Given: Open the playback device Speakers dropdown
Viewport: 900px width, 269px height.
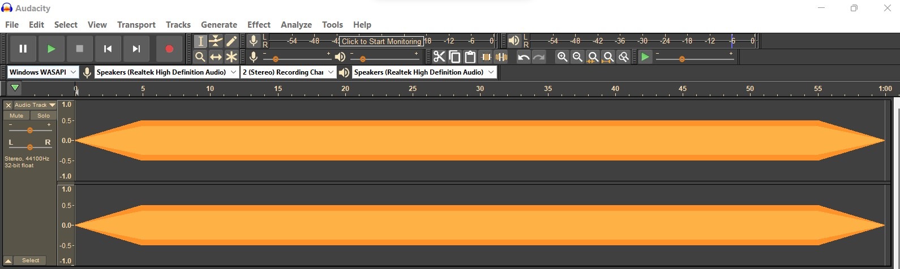Looking at the screenshot, I should 424,72.
